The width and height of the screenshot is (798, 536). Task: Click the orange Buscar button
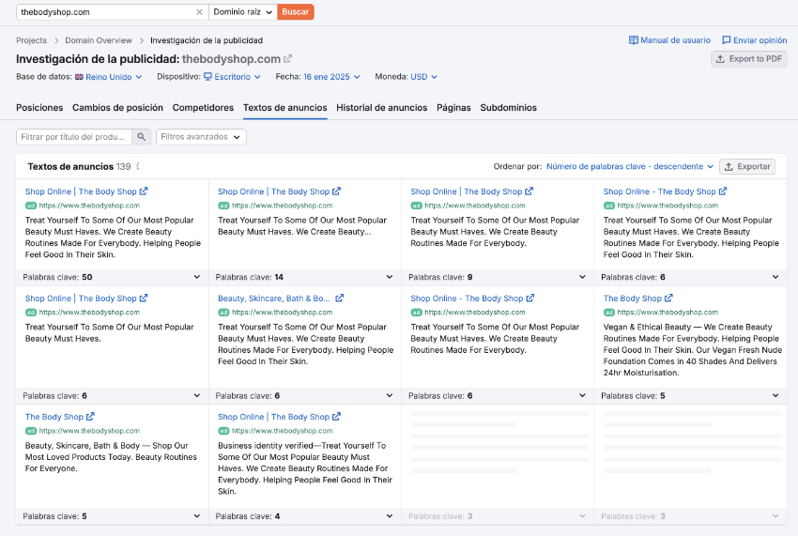(x=295, y=12)
